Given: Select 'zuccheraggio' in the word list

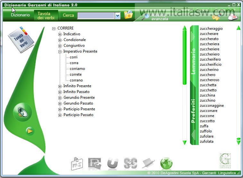Looking at the screenshot, I should point(211,29).
